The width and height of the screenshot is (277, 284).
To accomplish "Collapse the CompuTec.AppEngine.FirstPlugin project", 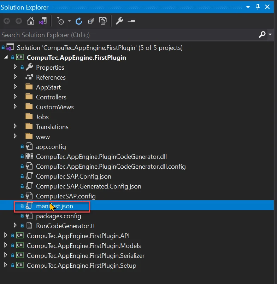I will pyautogui.click(x=6, y=57).
